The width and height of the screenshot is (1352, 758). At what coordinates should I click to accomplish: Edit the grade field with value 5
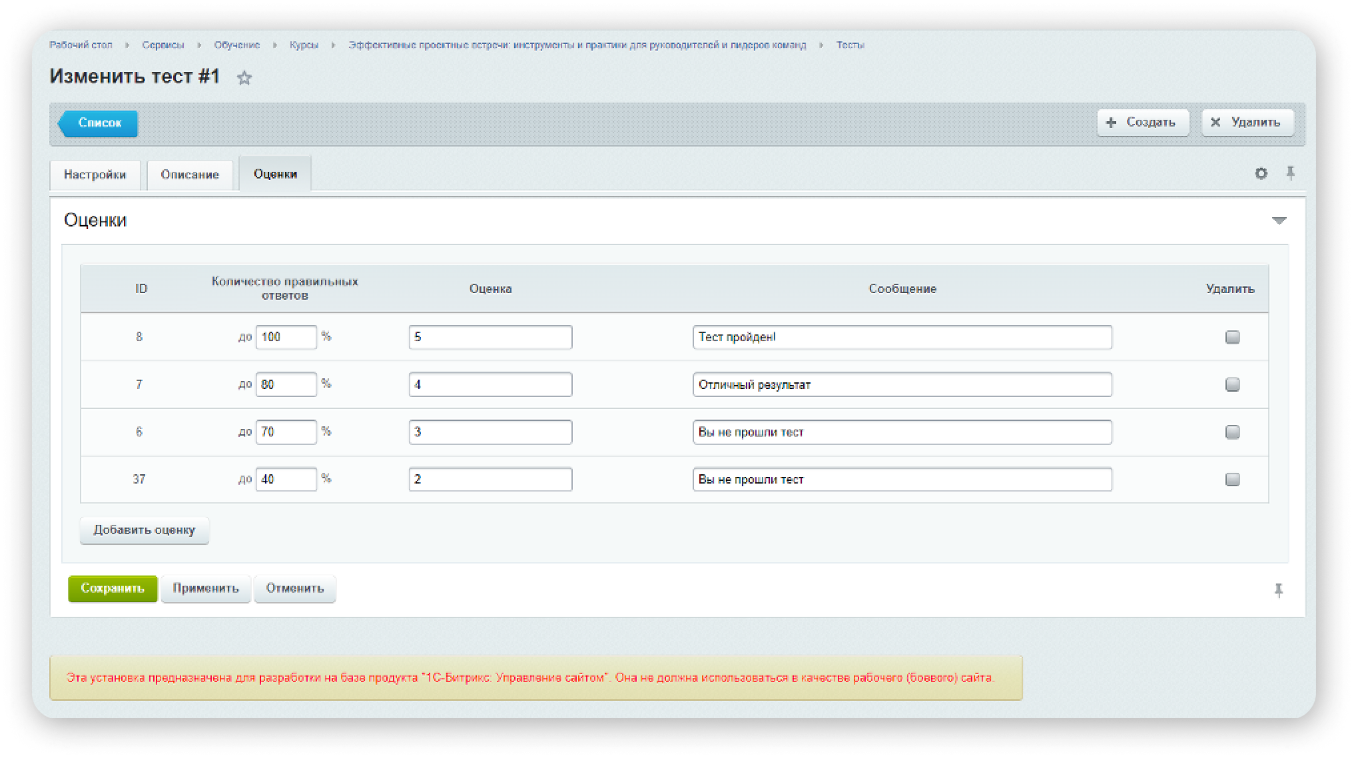(x=491, y=337)
